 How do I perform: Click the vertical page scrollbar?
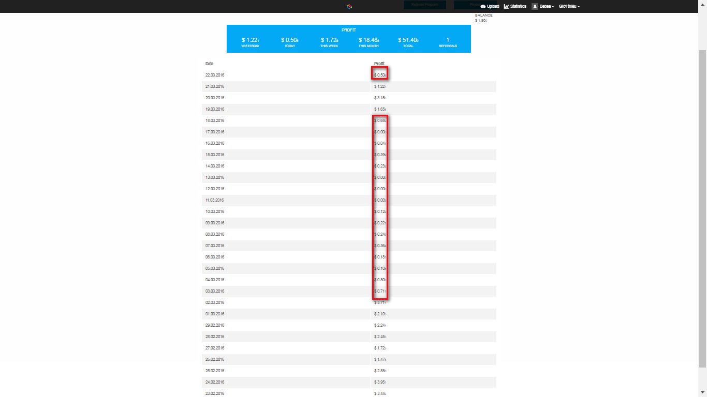click(702, 207)
